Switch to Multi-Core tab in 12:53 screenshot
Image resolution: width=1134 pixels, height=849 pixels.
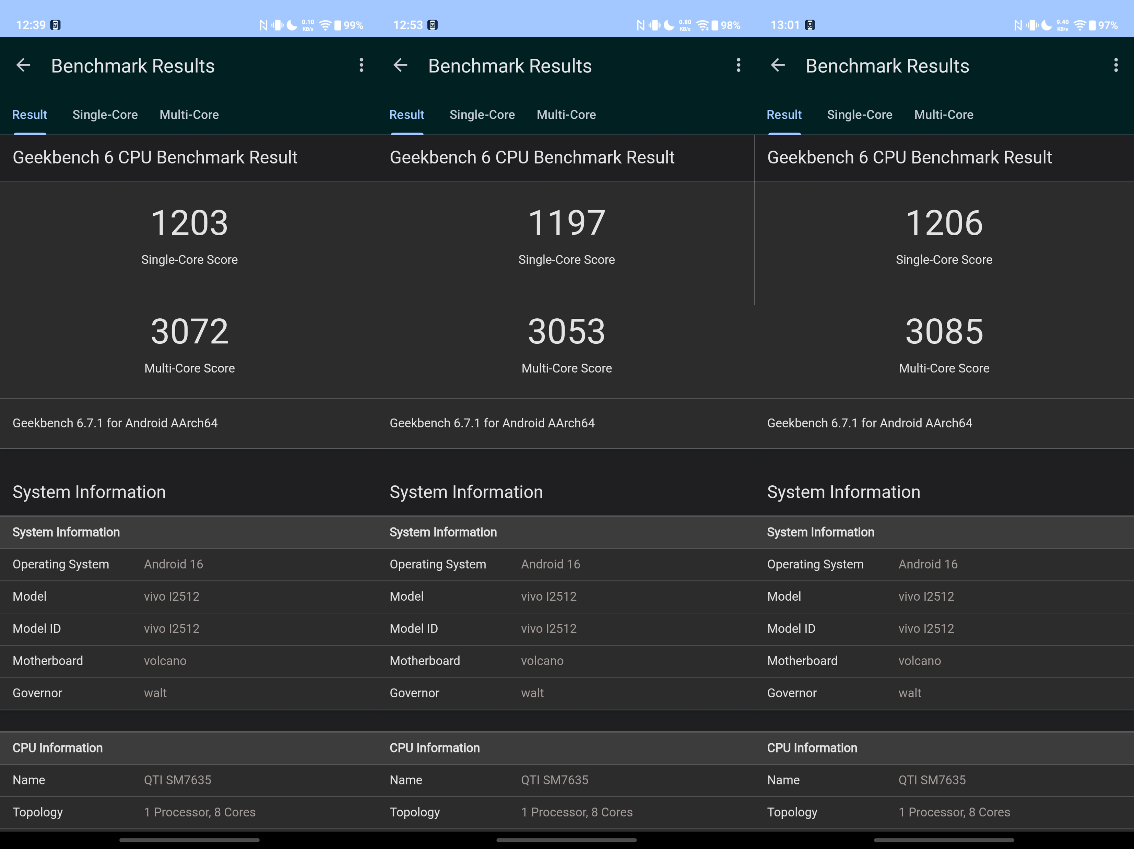tap(567, 114)
